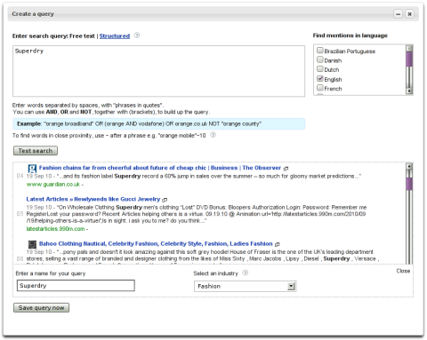Click language list scrollbar thumb
This screenshot has height=340, width=427.
tap(409, 59)
